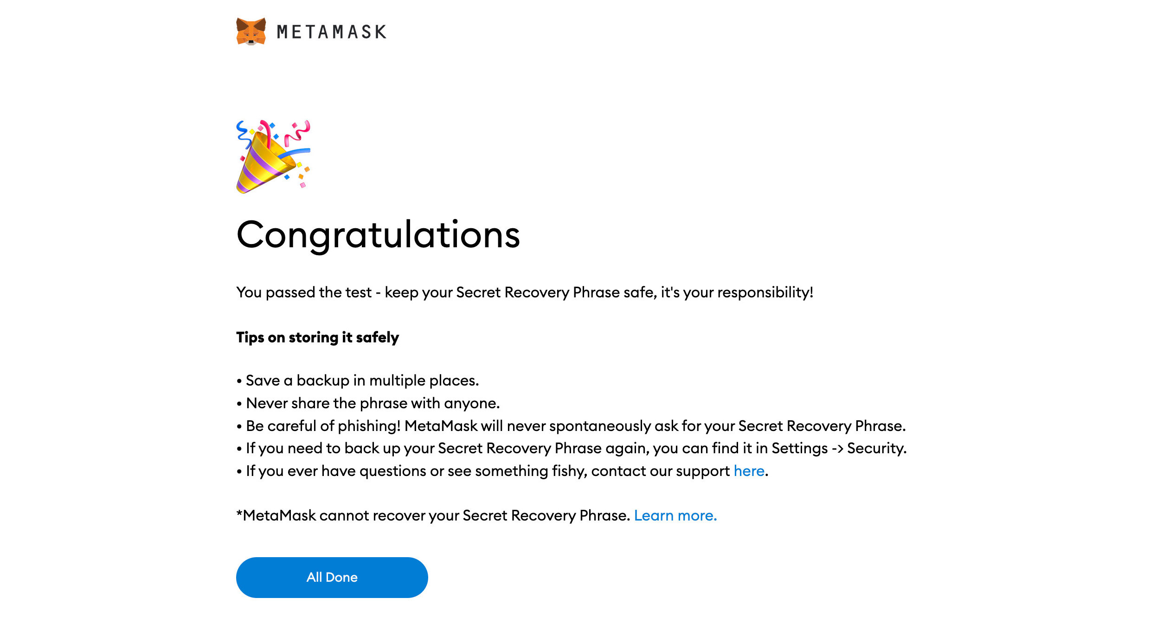This screenshot has width=1176, height=630.
Task: Click the METAMASK wordmark text
Action: pos(331,32)
